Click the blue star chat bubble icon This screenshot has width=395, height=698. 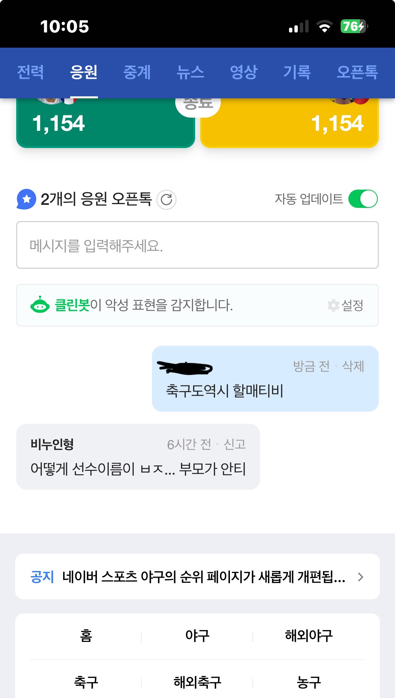[x=26, y=199]
